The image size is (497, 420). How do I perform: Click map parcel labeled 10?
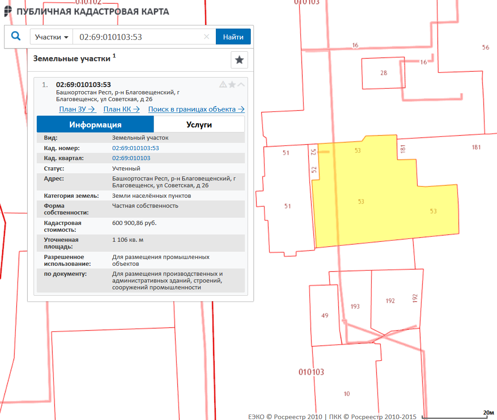click(x=346, y=394)
